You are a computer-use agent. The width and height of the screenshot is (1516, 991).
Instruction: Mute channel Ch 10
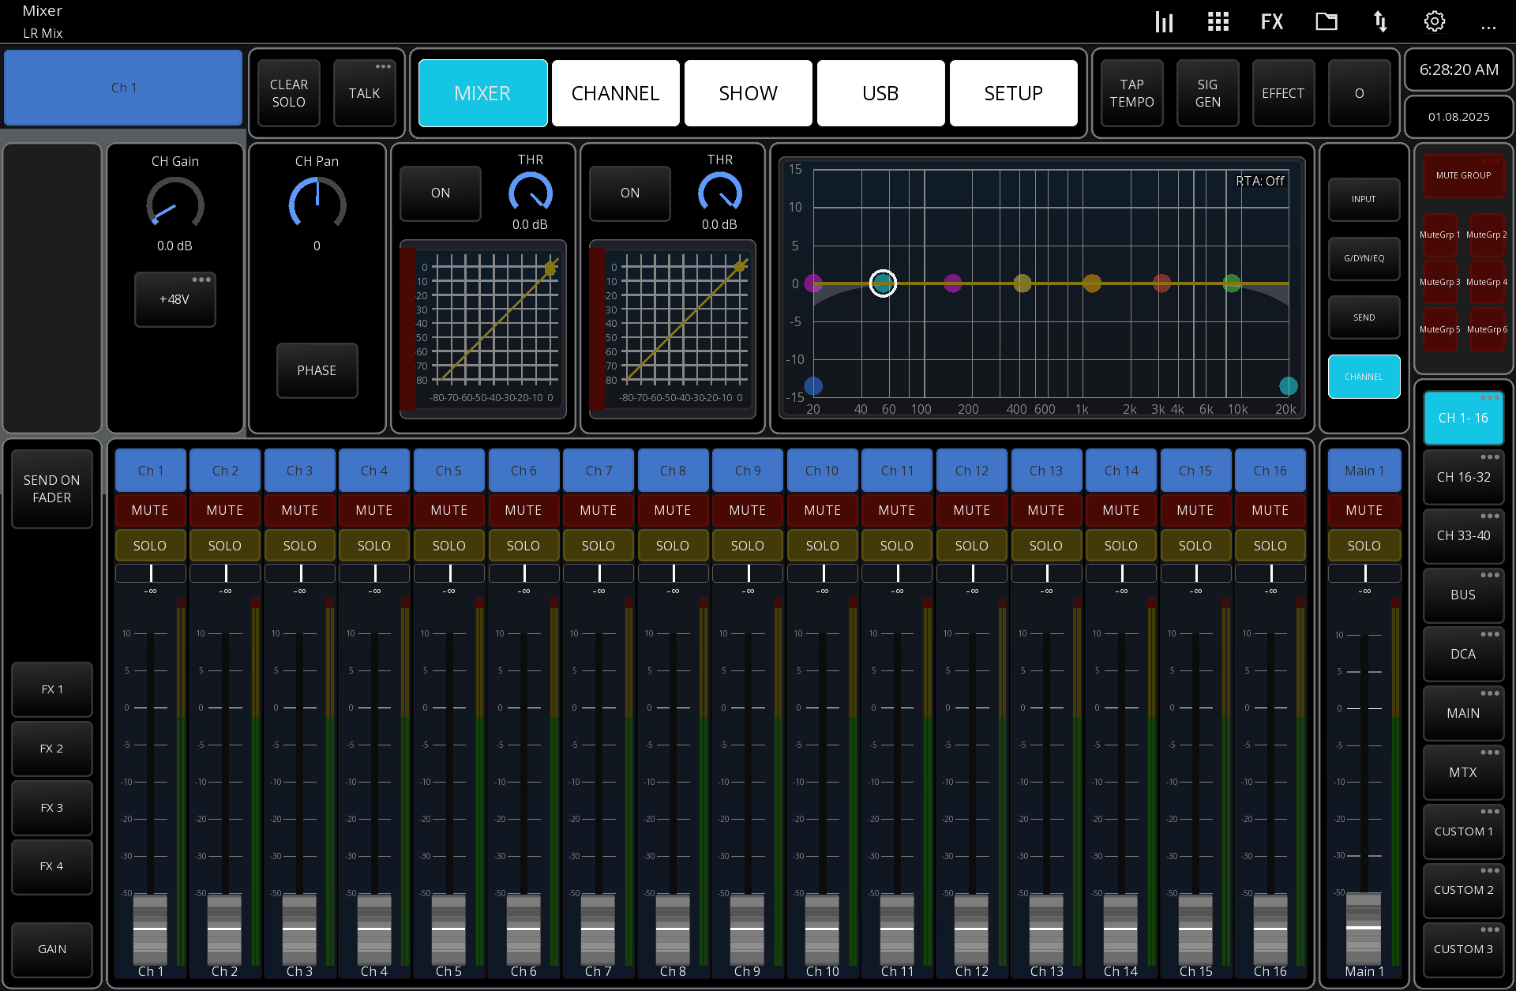point(822,510)
